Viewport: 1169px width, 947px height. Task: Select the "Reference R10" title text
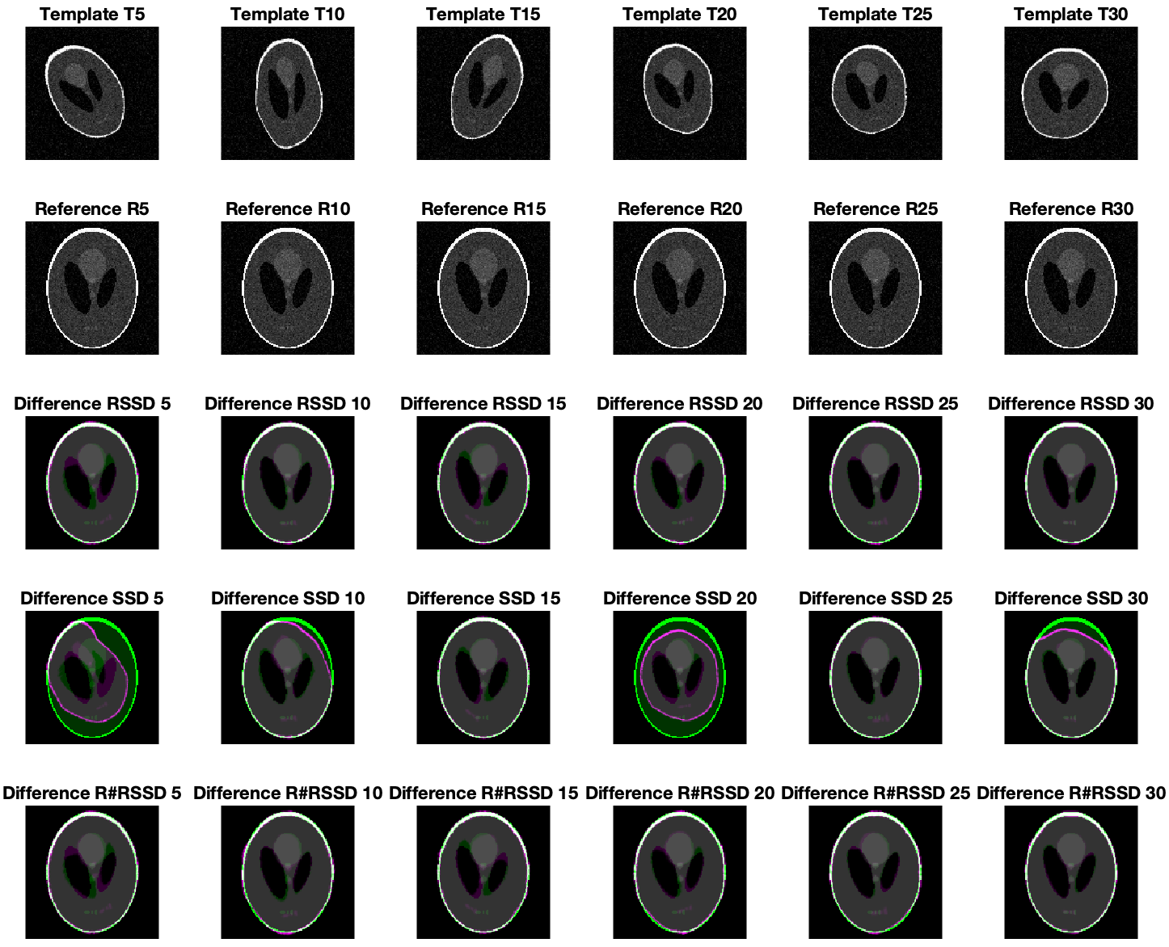[x=288, y=209]
